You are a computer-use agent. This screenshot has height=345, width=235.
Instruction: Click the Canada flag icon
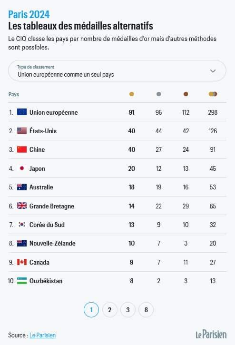tap(22, 262)
